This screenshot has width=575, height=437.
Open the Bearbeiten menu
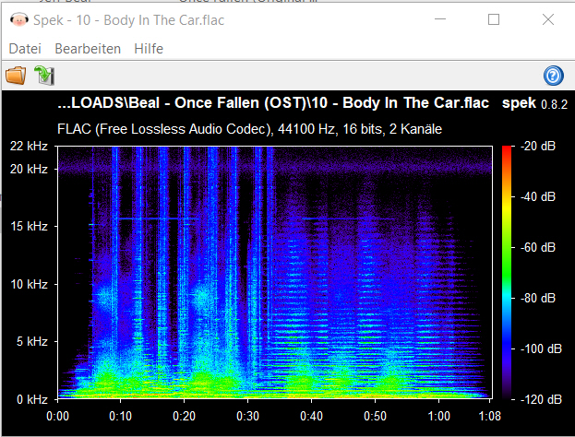tap(88, 49)
